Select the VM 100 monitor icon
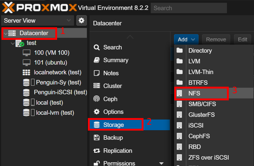Viewport: 254px width, 166px height. (26, 53)
